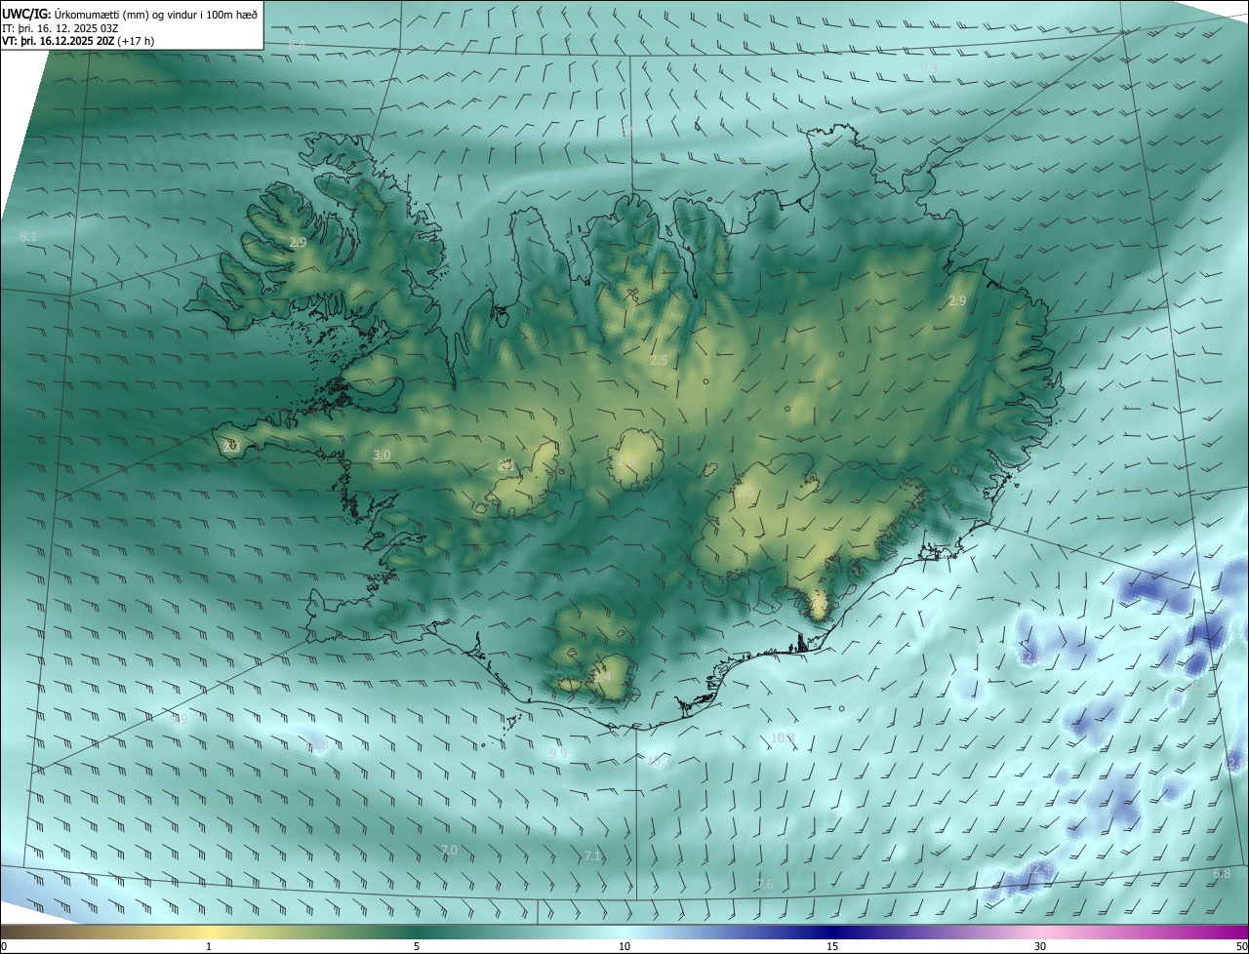
Task: Click the color scale label 0
Action: 4,947
